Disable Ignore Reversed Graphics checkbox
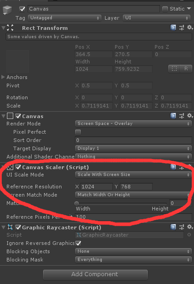This screenshot has width=194, height=284. (78, 243)
